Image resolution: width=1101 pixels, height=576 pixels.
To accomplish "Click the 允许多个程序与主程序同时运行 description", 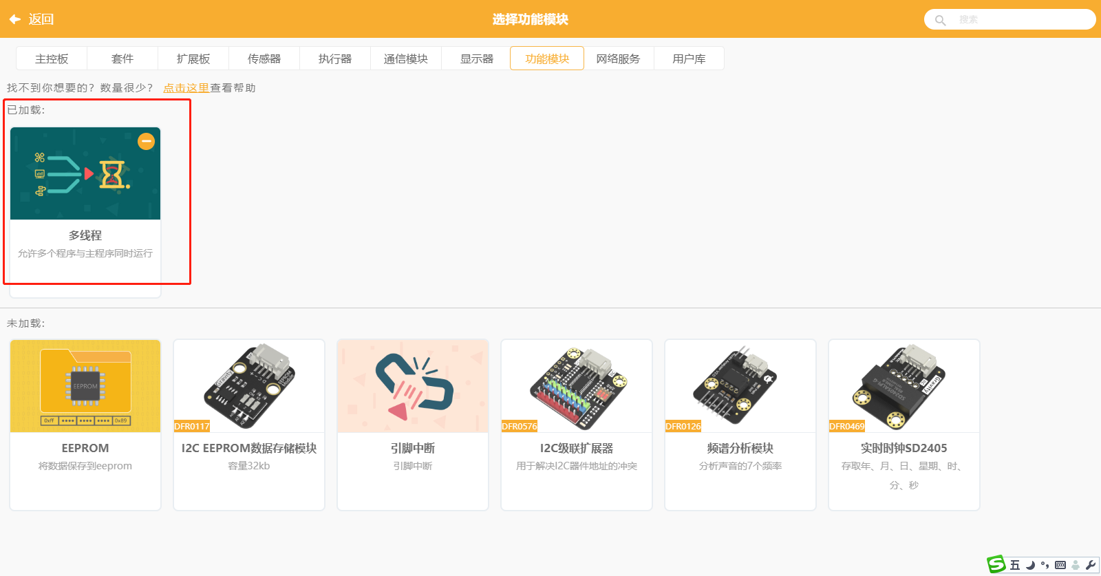I will coord(85,253).
